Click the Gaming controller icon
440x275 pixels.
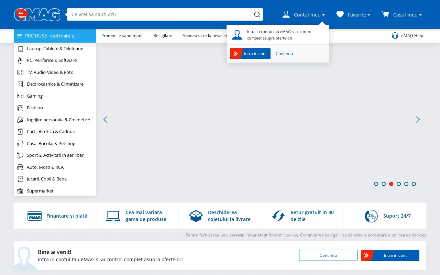pos(20,96)
